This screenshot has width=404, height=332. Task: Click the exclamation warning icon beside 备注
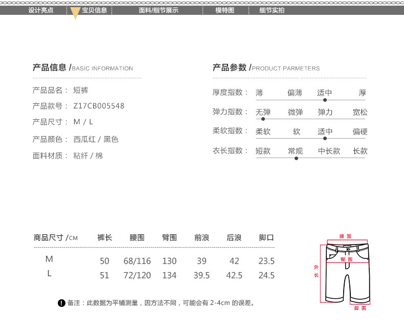tap(61, 303)
